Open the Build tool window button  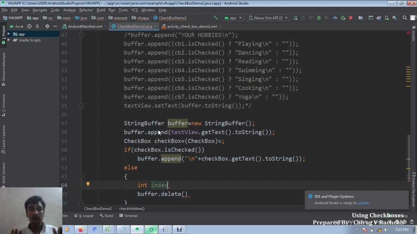pos(106,216)
